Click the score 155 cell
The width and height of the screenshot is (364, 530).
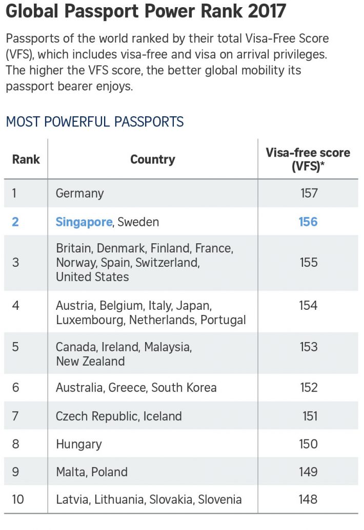pyautogui.click(x=308, y=262)
